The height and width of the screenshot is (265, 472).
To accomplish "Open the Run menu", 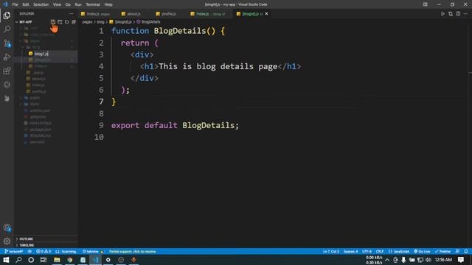I will tap(78, 4).
